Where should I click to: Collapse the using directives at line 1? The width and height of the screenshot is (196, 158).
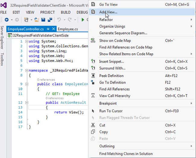(x=27, y=41)
